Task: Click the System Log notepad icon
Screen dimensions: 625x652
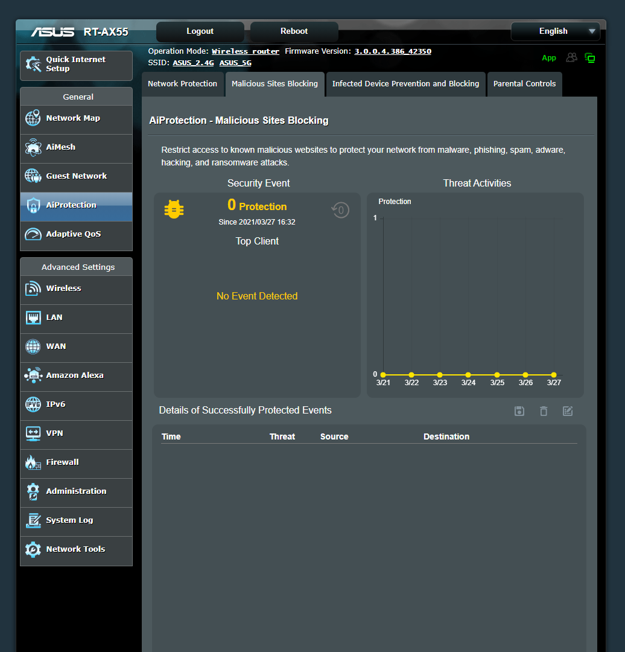Action: (33, 520)
